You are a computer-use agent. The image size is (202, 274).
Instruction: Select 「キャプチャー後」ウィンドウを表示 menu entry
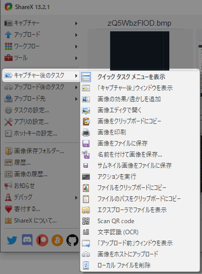[140, 88]
